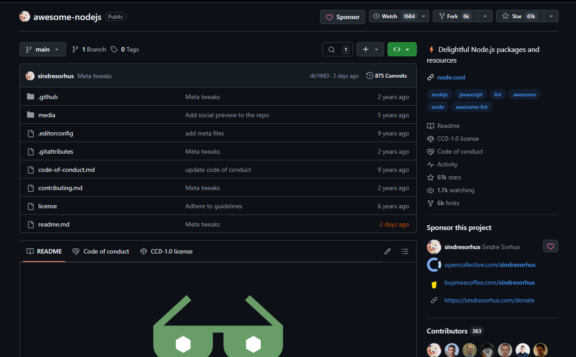The image size is (576, 357).
Task: Click the file icon beside contributing.md
Action: 31,188
